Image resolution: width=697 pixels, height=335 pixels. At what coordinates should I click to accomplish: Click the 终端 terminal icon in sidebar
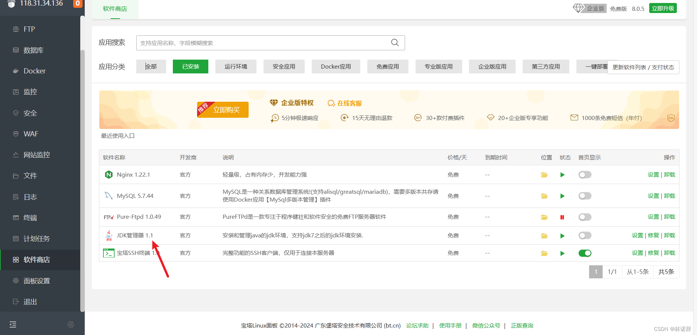(16, 218)
